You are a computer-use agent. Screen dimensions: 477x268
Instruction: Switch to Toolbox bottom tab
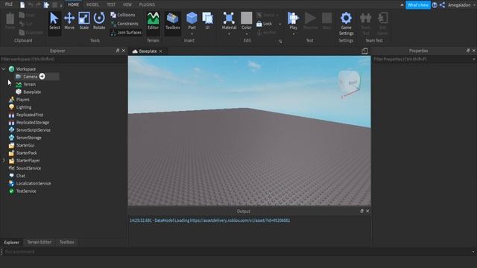(x=66, y=242)
